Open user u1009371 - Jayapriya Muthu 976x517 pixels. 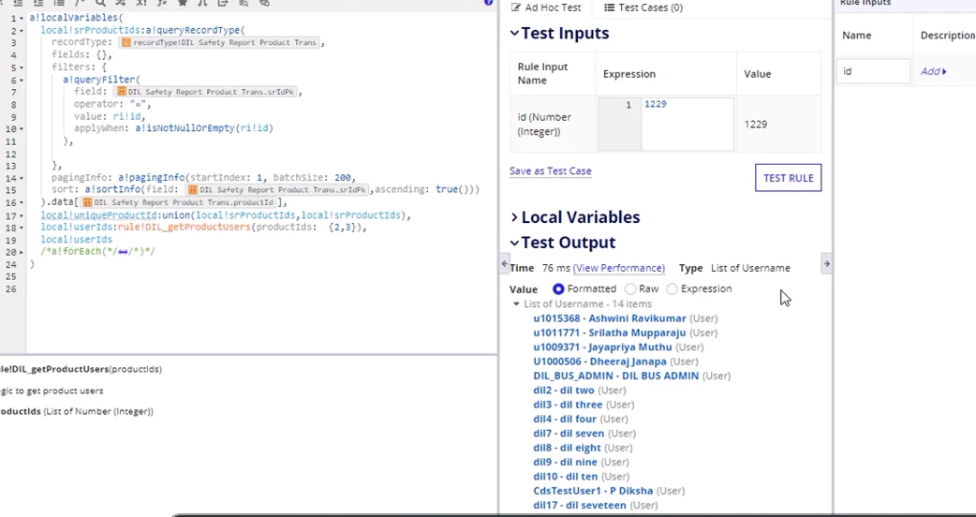click(602, 347)
